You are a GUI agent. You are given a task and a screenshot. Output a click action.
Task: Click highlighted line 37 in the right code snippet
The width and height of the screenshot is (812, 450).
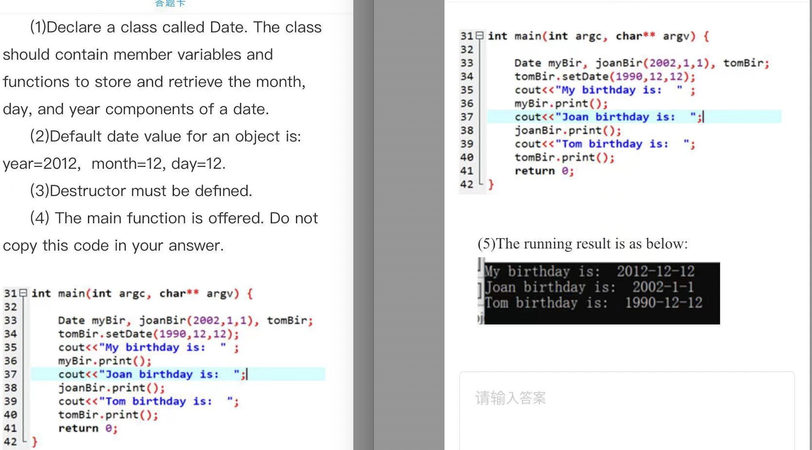(634, 116)
